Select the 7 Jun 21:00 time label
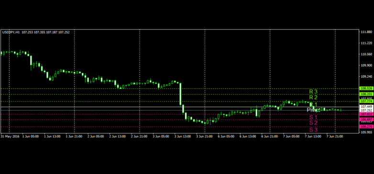The height and width of the screenshot is (174, 374). (334, 136)
